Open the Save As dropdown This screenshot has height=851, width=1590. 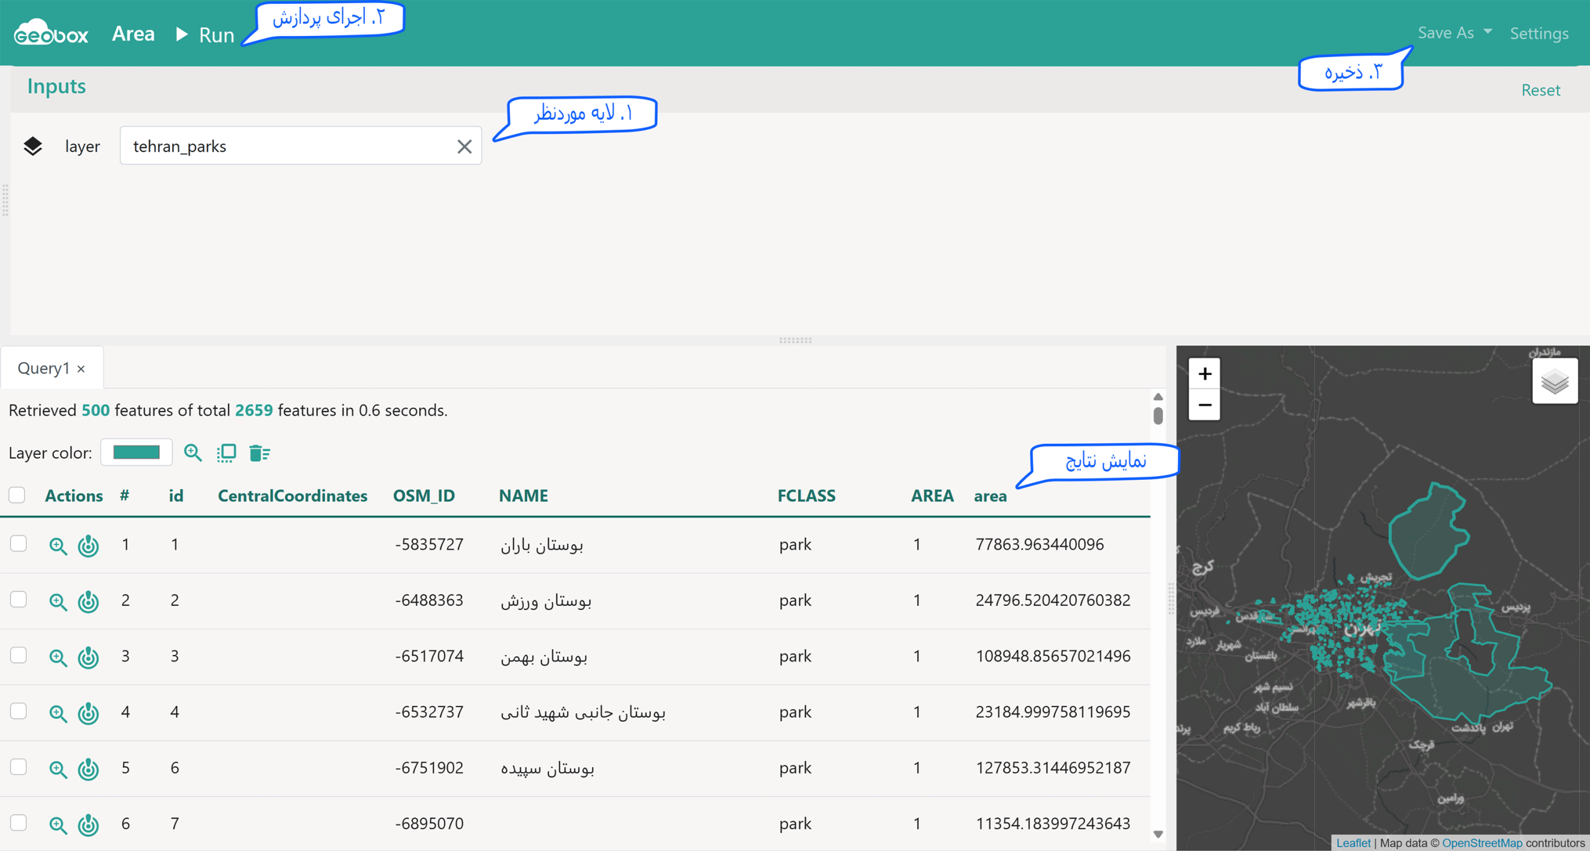click(x=1454, y=33)
